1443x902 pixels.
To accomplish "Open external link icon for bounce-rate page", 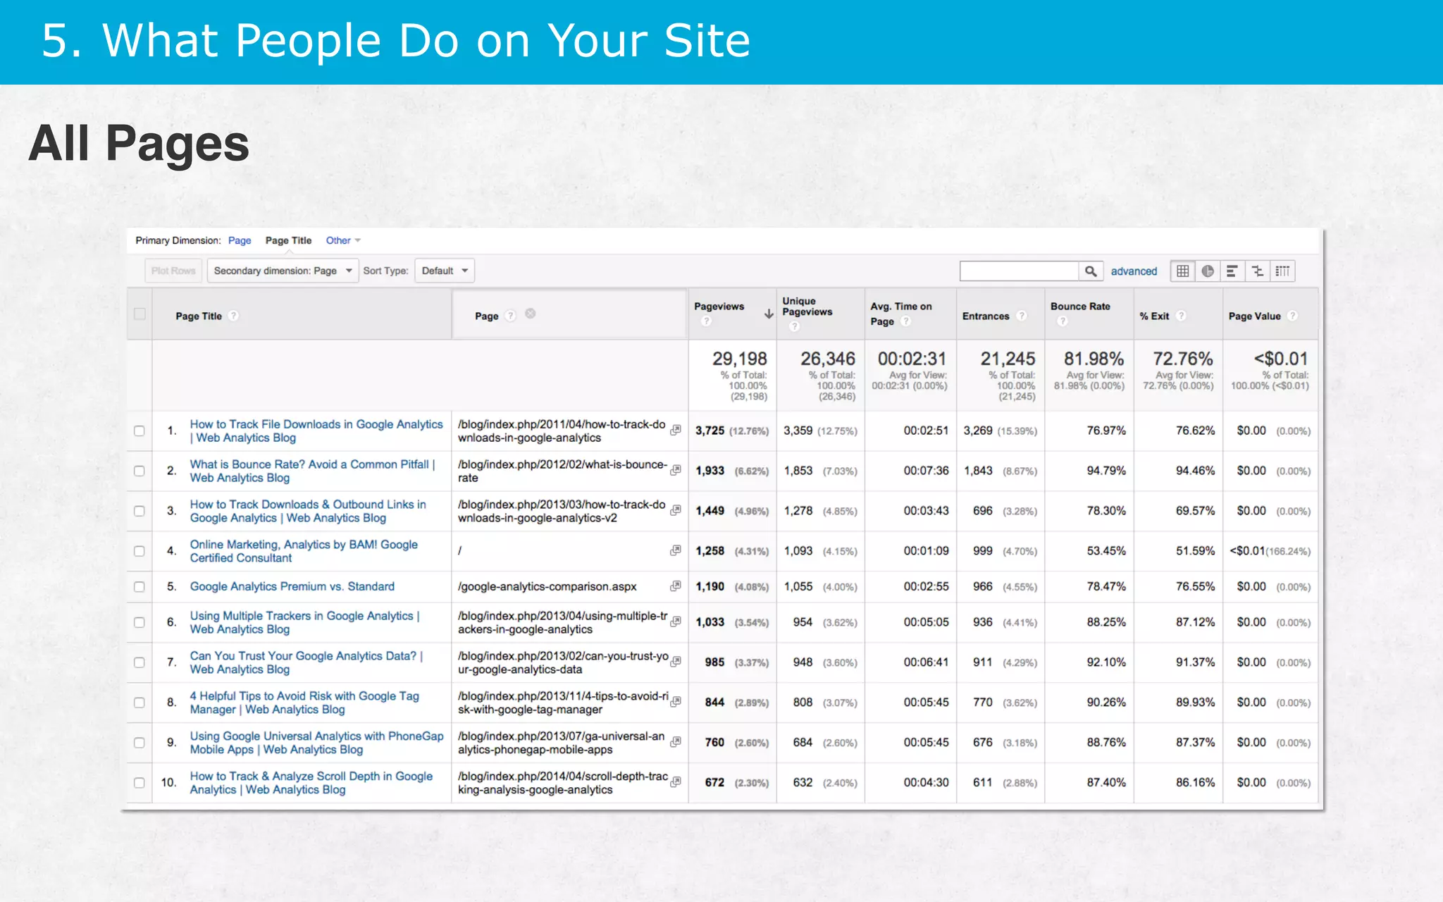I will tap(676, 470).
